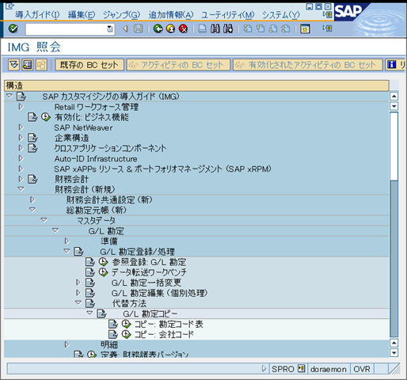Execute activity clock for コピー: 勘定コード表
The height and width of the screenshot is (380, 407).
click(x=126, y=324)
